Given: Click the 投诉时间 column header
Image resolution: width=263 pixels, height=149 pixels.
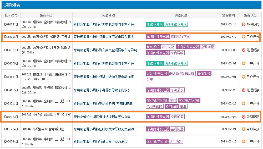Looking at the screenshot, I should [228, 15].
